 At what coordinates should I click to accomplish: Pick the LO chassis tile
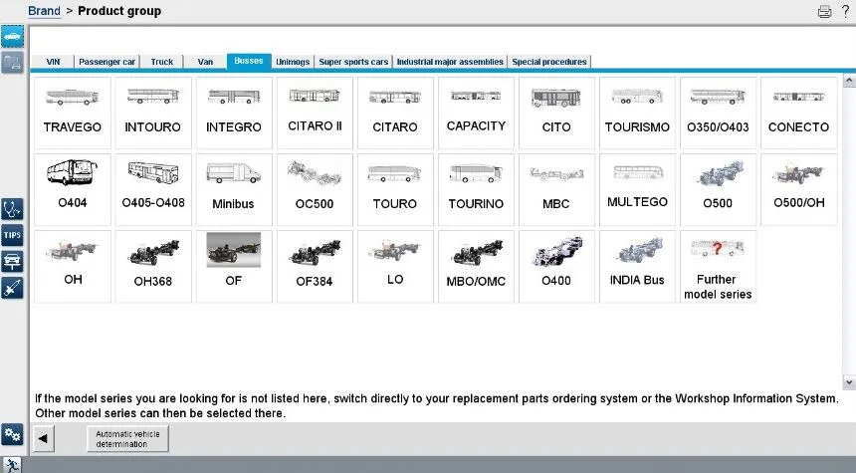[395, 267]
